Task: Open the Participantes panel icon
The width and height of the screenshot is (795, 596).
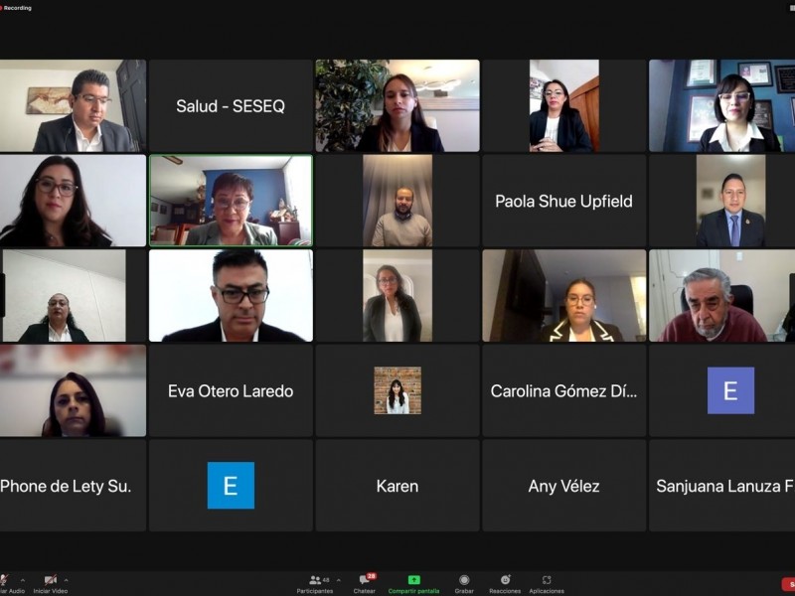Action: point(315,580)
